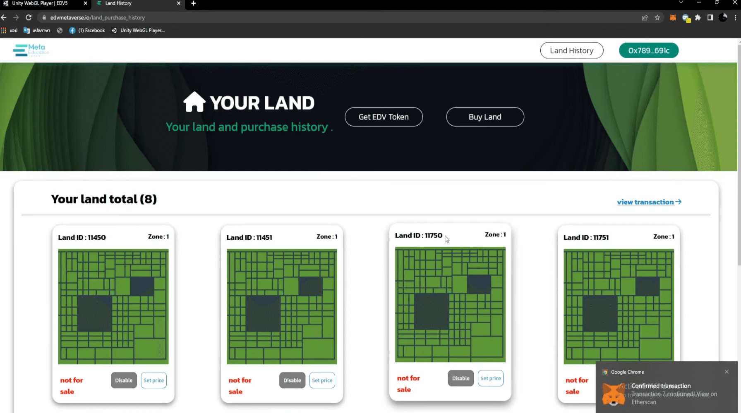741x413 pixels.
Task: Disable sale for Land ID 11450
Action: (x=124, y=380)
